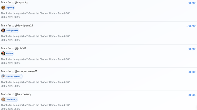This screenshot has width=197, height=110.
Task: Select the "Transfer to @omoomowess01" title
Action: click(x=19, y=71)
